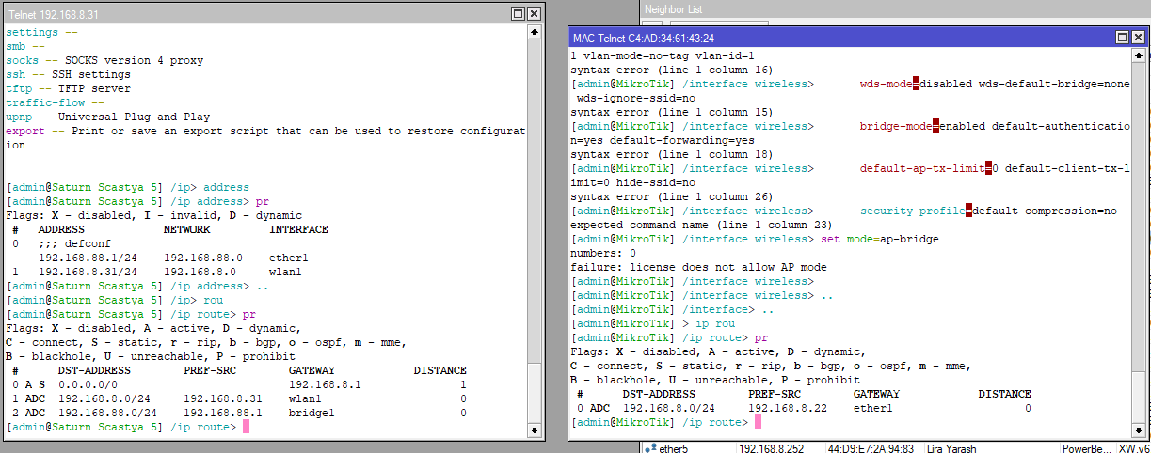This screenshot has width=1151, height=453.
Task: Click 'syntax error (line 1 column 16)' message
Action: tap(672, 70)
